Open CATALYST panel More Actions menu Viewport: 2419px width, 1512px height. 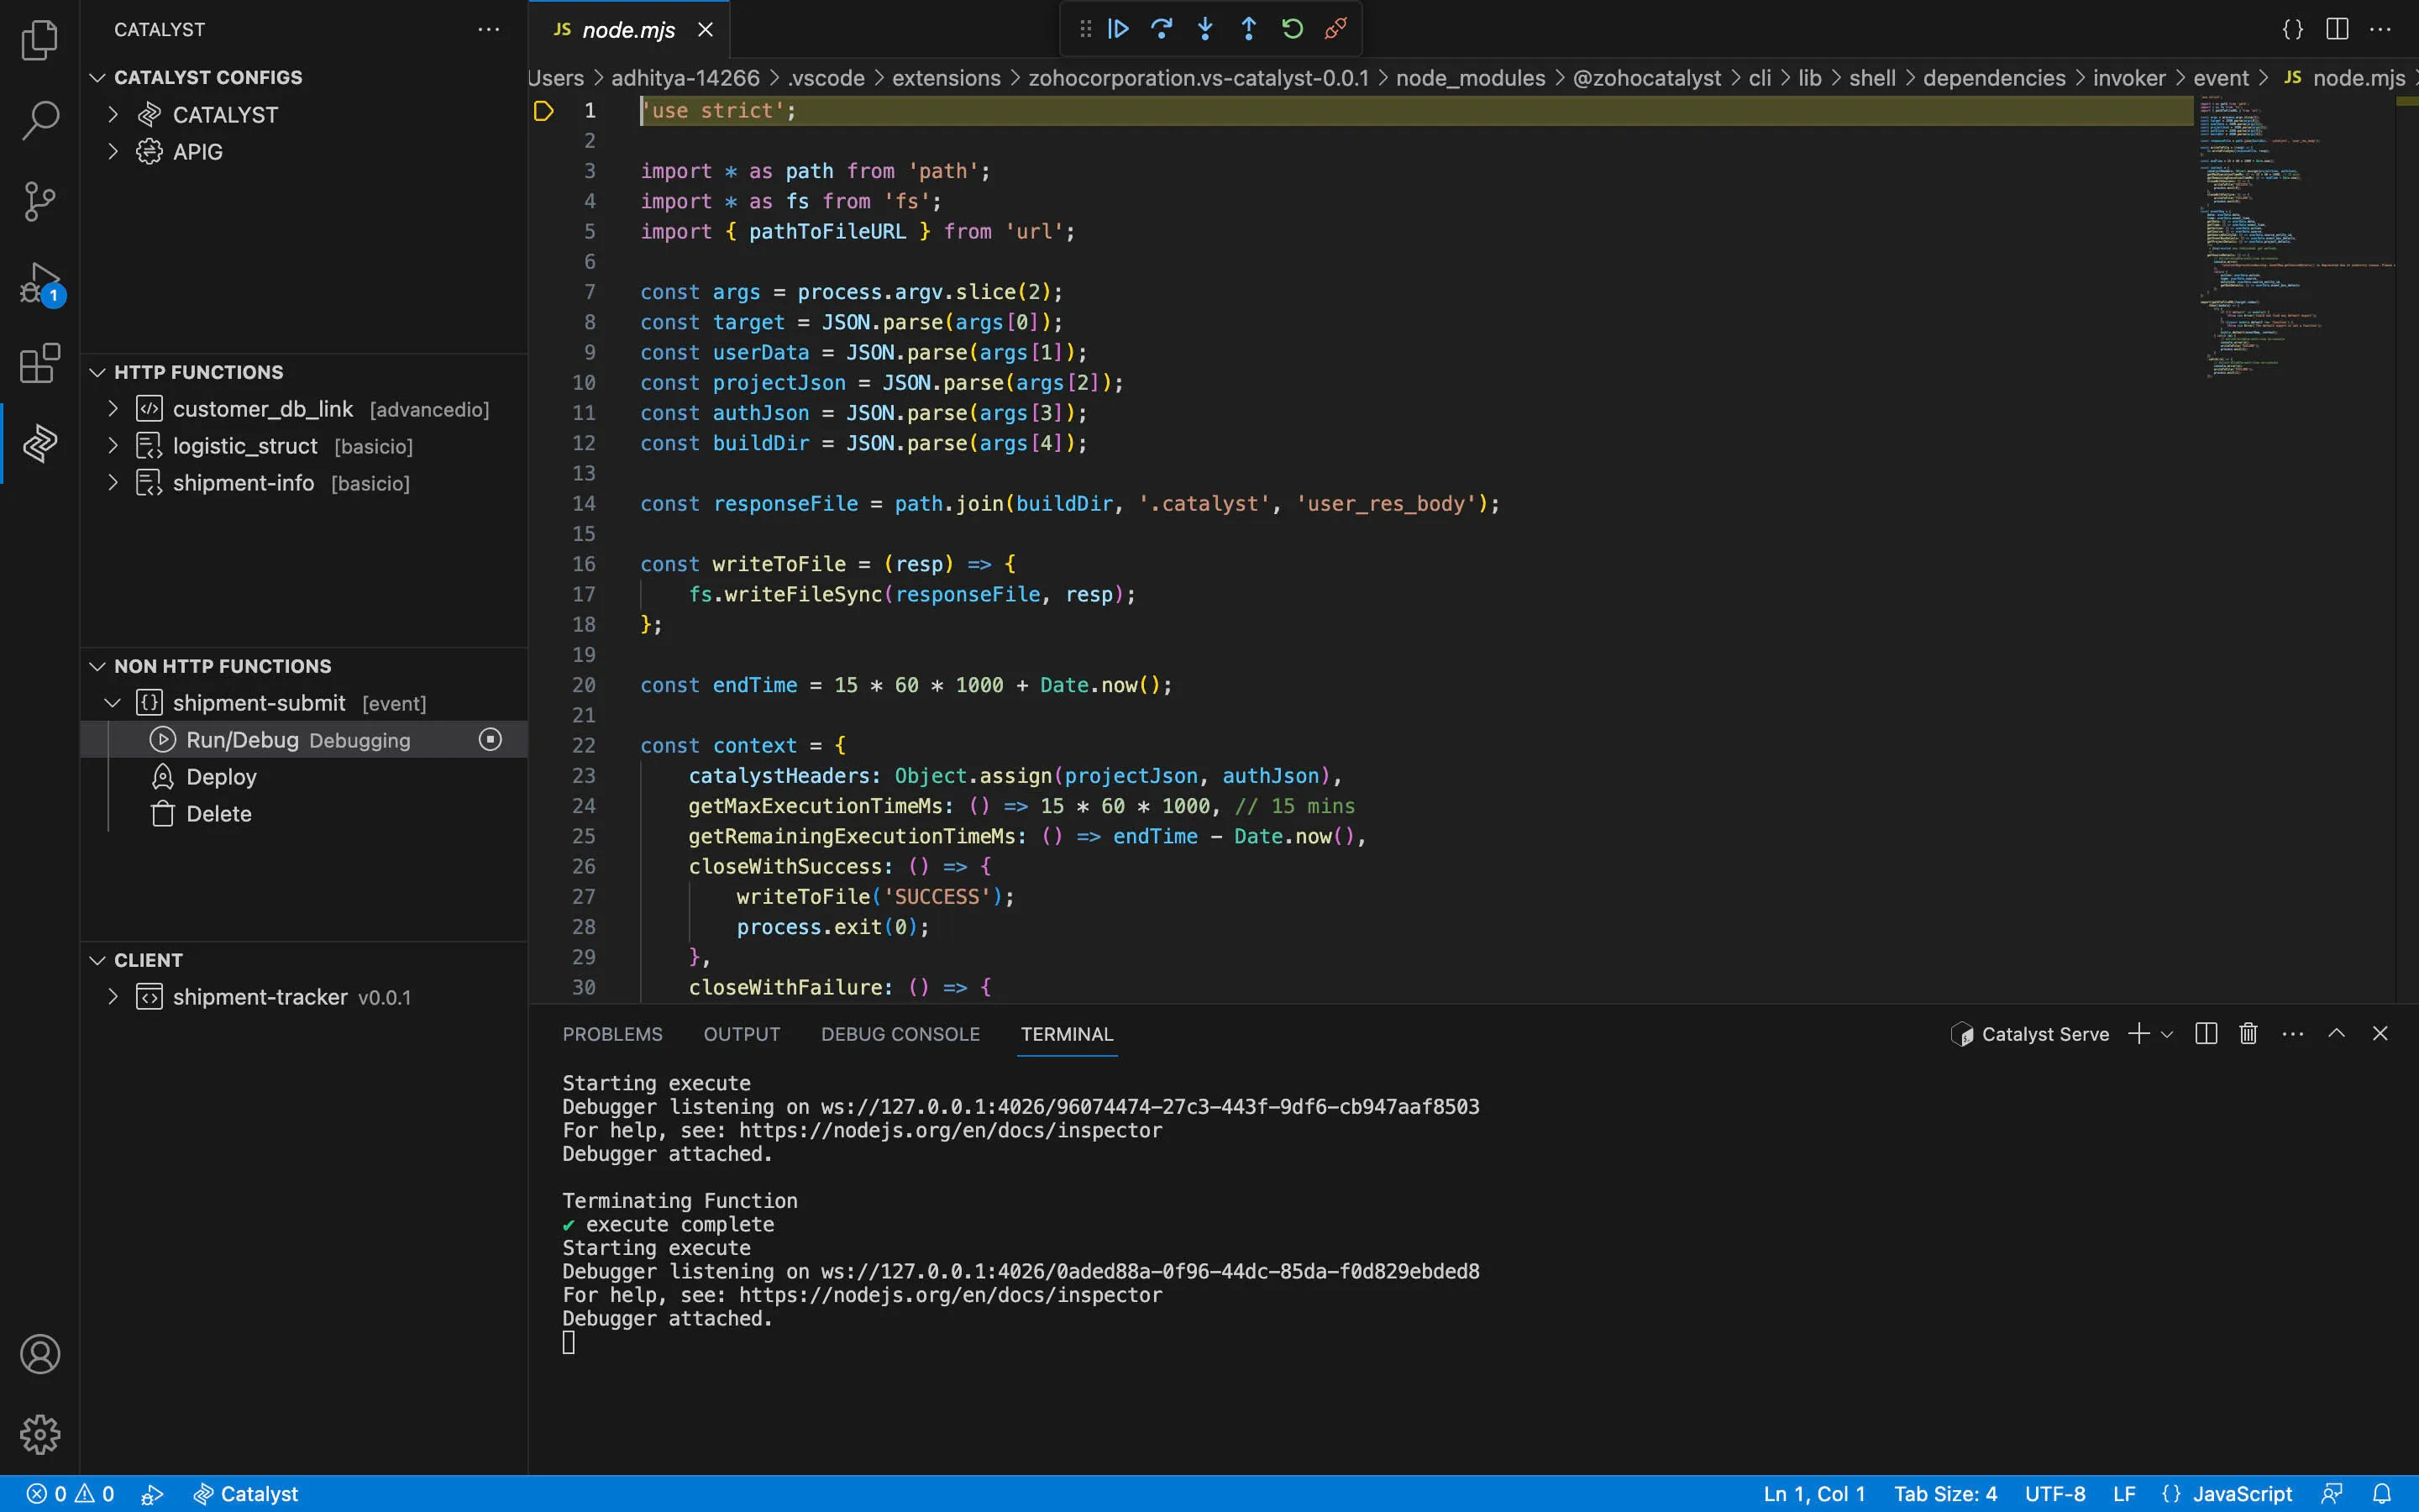click(489, 29)
